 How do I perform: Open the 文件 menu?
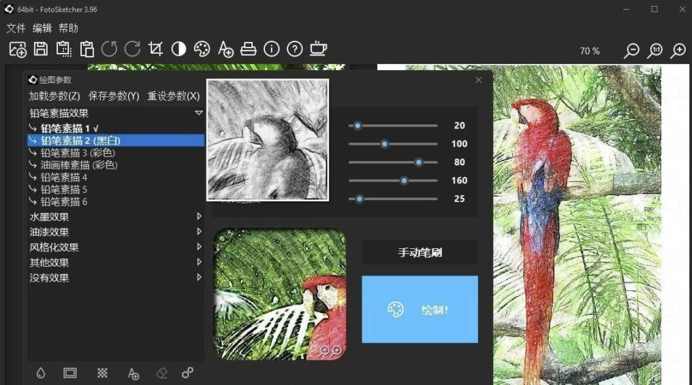[16, 28]
